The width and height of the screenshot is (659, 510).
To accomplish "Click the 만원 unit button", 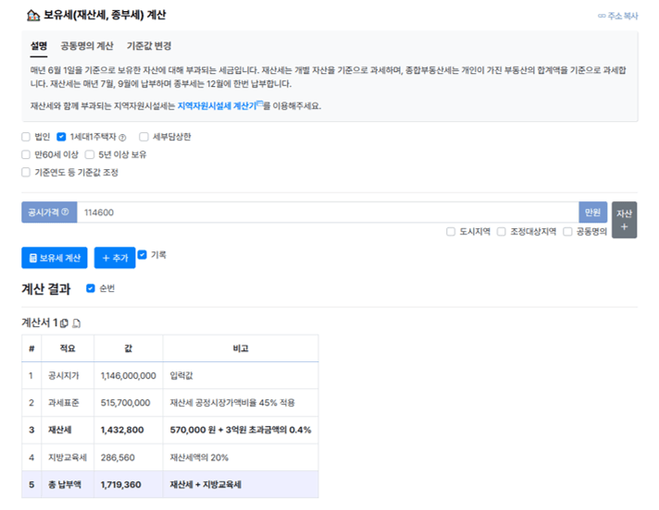I will tap(592, 212).
